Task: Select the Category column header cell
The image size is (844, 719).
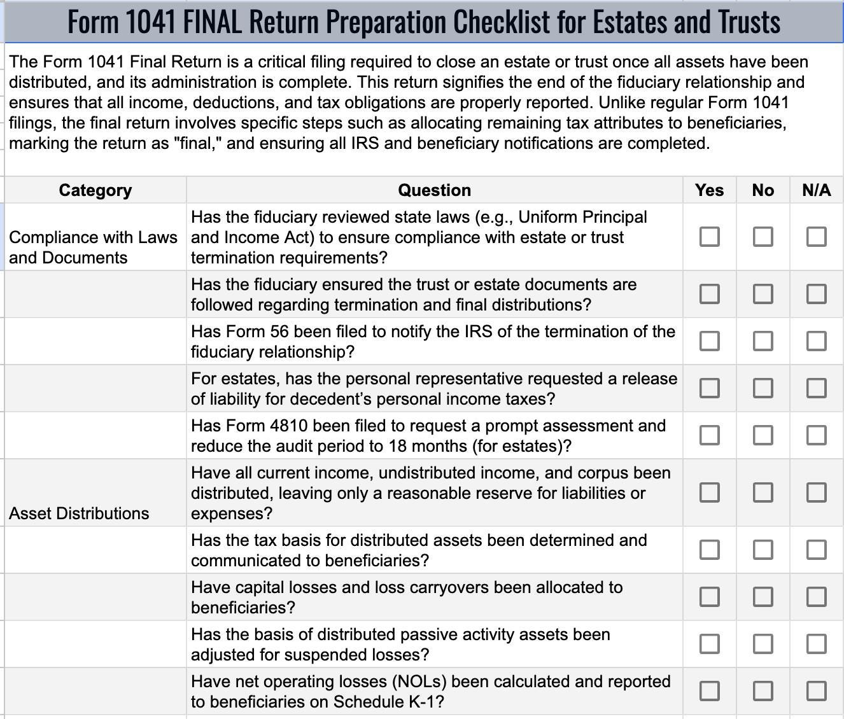Action: coord(95,190)
